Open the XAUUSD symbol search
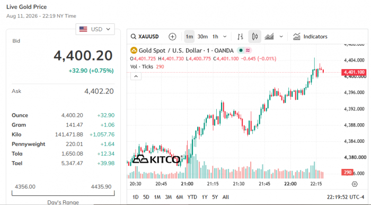Viewport: 371px width, 205px height. tap(145, 37)
